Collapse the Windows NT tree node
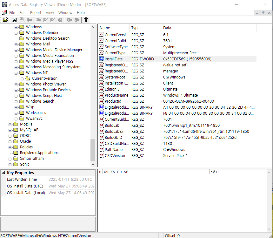Screen dimensions: 273x238 coord(16,73)
